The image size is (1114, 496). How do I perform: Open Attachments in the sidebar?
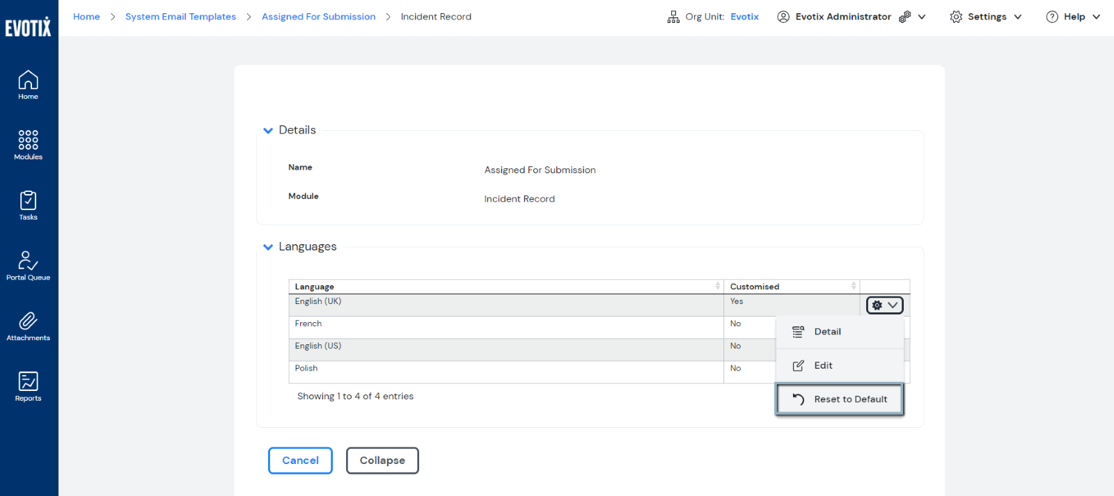(29, 326)
